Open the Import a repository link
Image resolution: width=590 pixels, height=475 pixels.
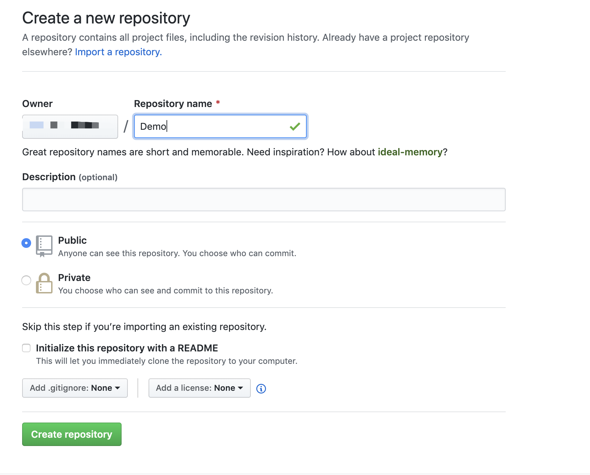pyautogui.click(x=118, y=52)
